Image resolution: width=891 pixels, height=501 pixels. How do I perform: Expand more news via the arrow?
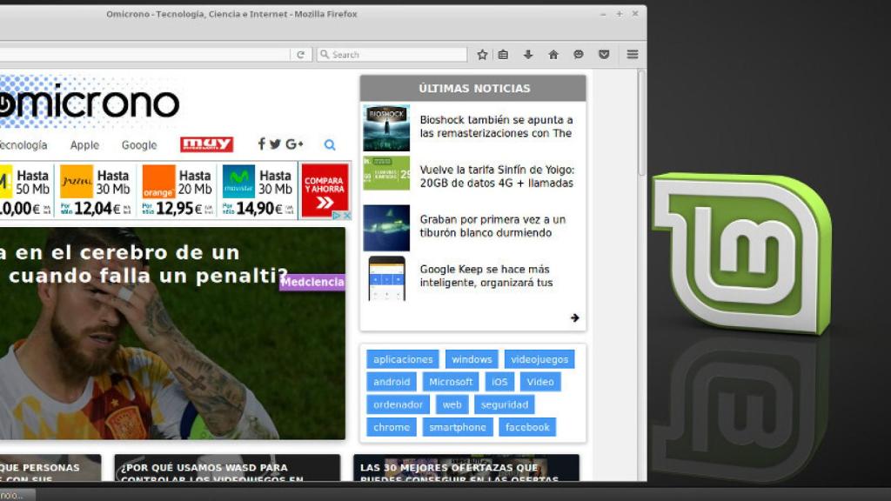pos(575,317)
